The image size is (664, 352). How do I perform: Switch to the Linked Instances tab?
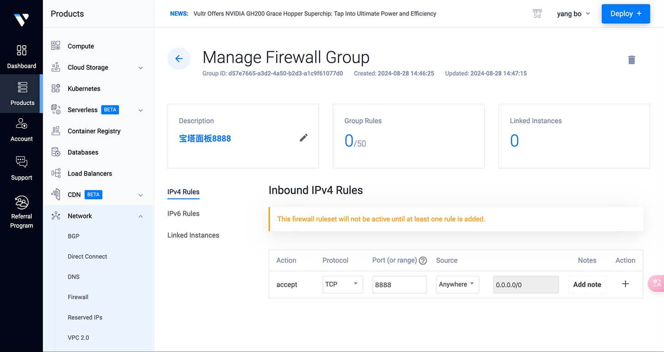193,235
